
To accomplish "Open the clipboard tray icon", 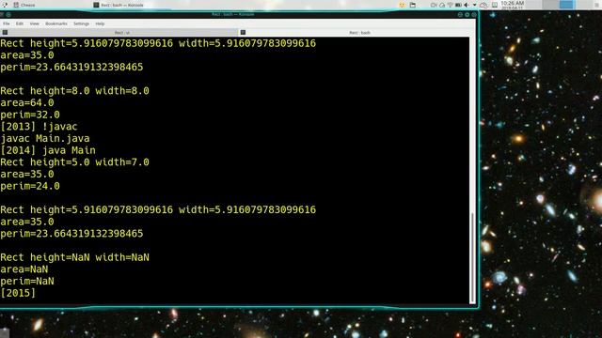I will click(495, 5).
